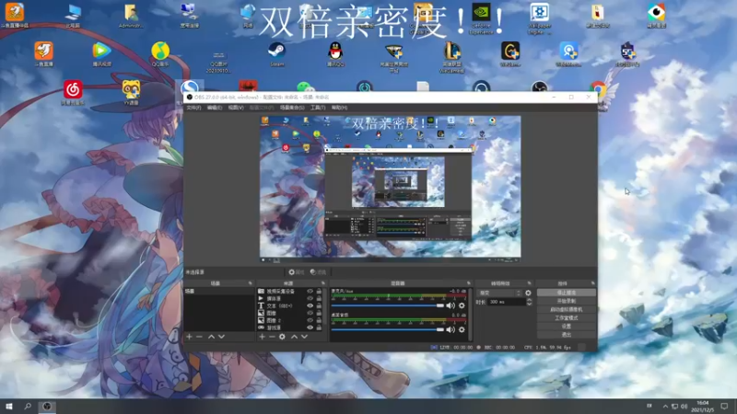Launch NetEase Cloud Music red icon
737x414 pixels.
73,92
